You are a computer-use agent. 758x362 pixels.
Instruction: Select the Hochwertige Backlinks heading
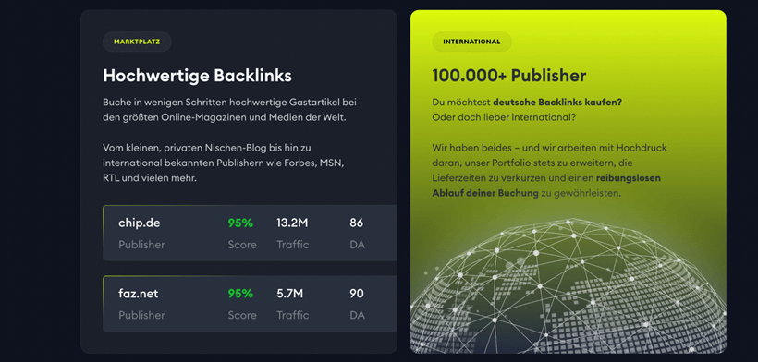click(x=197, y=76)
